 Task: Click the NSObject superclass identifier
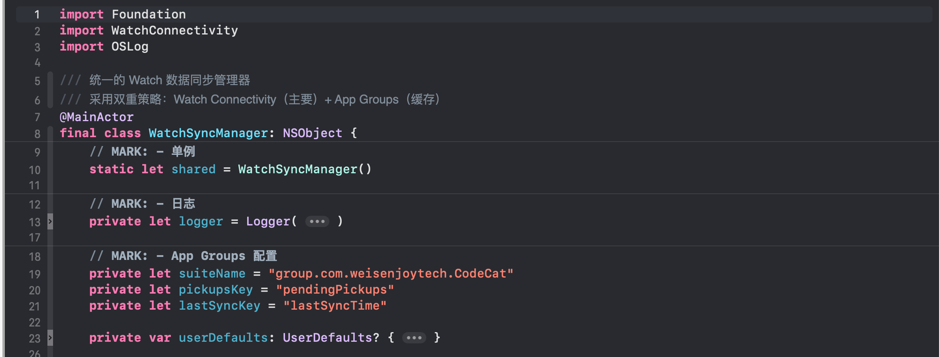(x=312, y=134)
